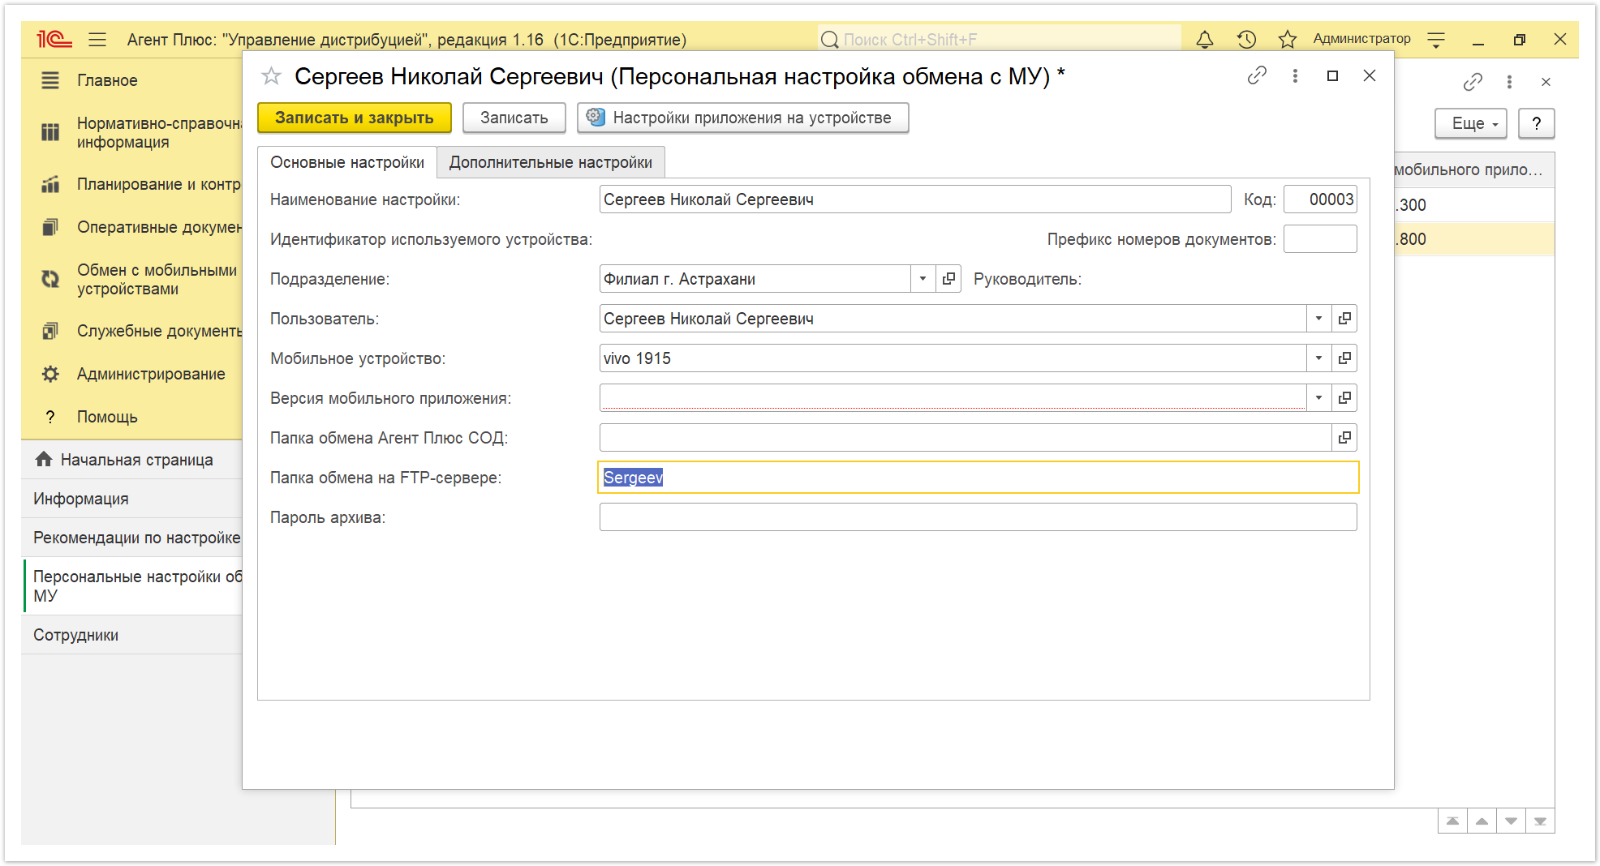Open the Версия мобильного приложения card
The image size is (1600, 866).
tap(1344, 398)
